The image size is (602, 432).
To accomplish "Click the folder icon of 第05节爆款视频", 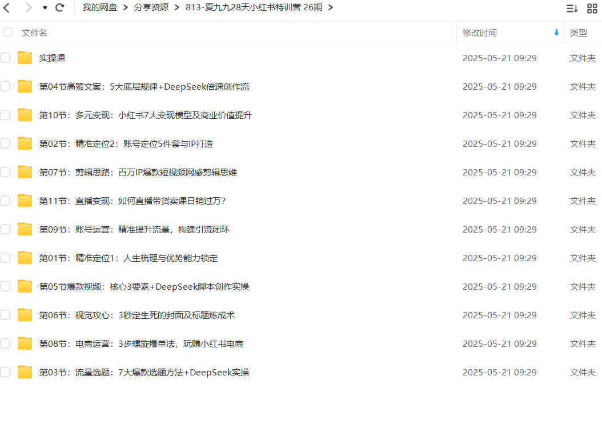I will click(25, 286).
